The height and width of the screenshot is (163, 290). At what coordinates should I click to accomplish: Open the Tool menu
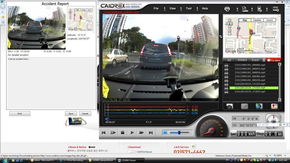(x=189, y=8)
